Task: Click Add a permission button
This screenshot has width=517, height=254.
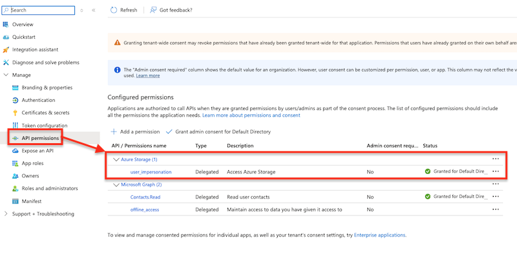Action: (135, 132)
